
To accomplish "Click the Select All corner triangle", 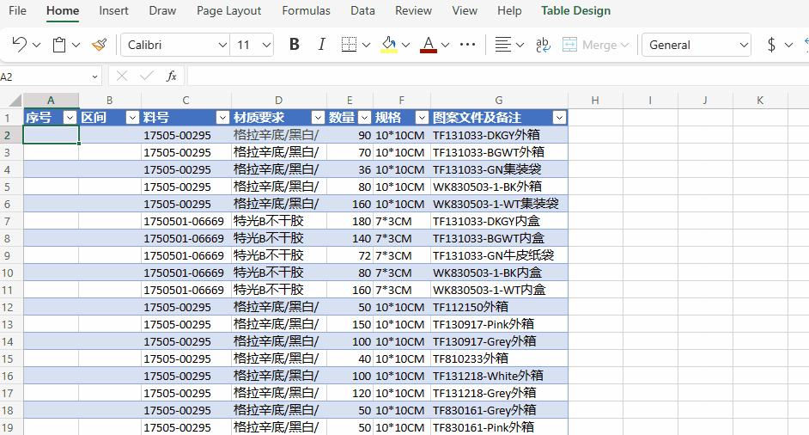I will (x=15, y=101).
